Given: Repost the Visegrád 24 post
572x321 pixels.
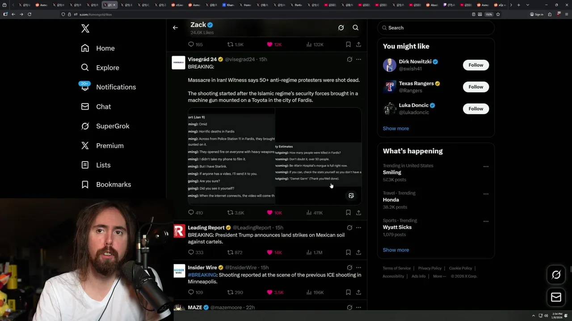Looking at the screenshot, I should pyautogui.click(x=236, y=213).
